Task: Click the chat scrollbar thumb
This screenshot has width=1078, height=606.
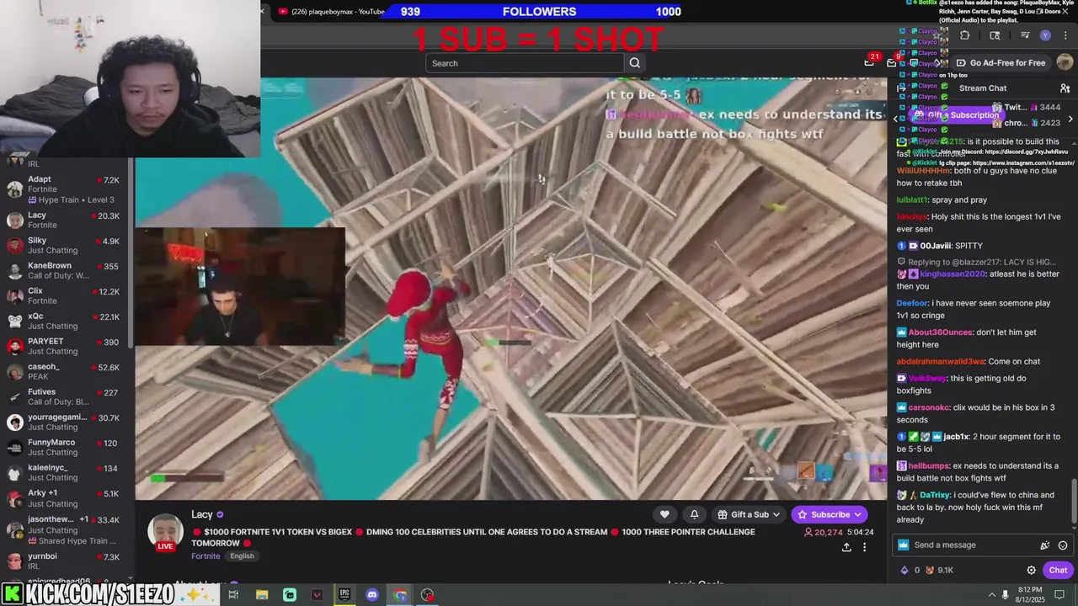Action: click(x=1074, y=500)
